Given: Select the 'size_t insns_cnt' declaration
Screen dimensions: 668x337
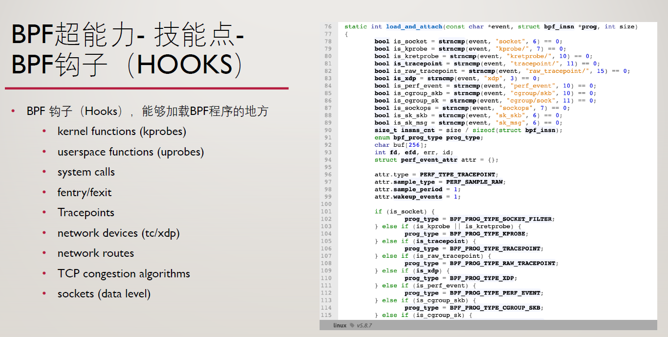Looking at the screenshot, I should coord(469,130).
